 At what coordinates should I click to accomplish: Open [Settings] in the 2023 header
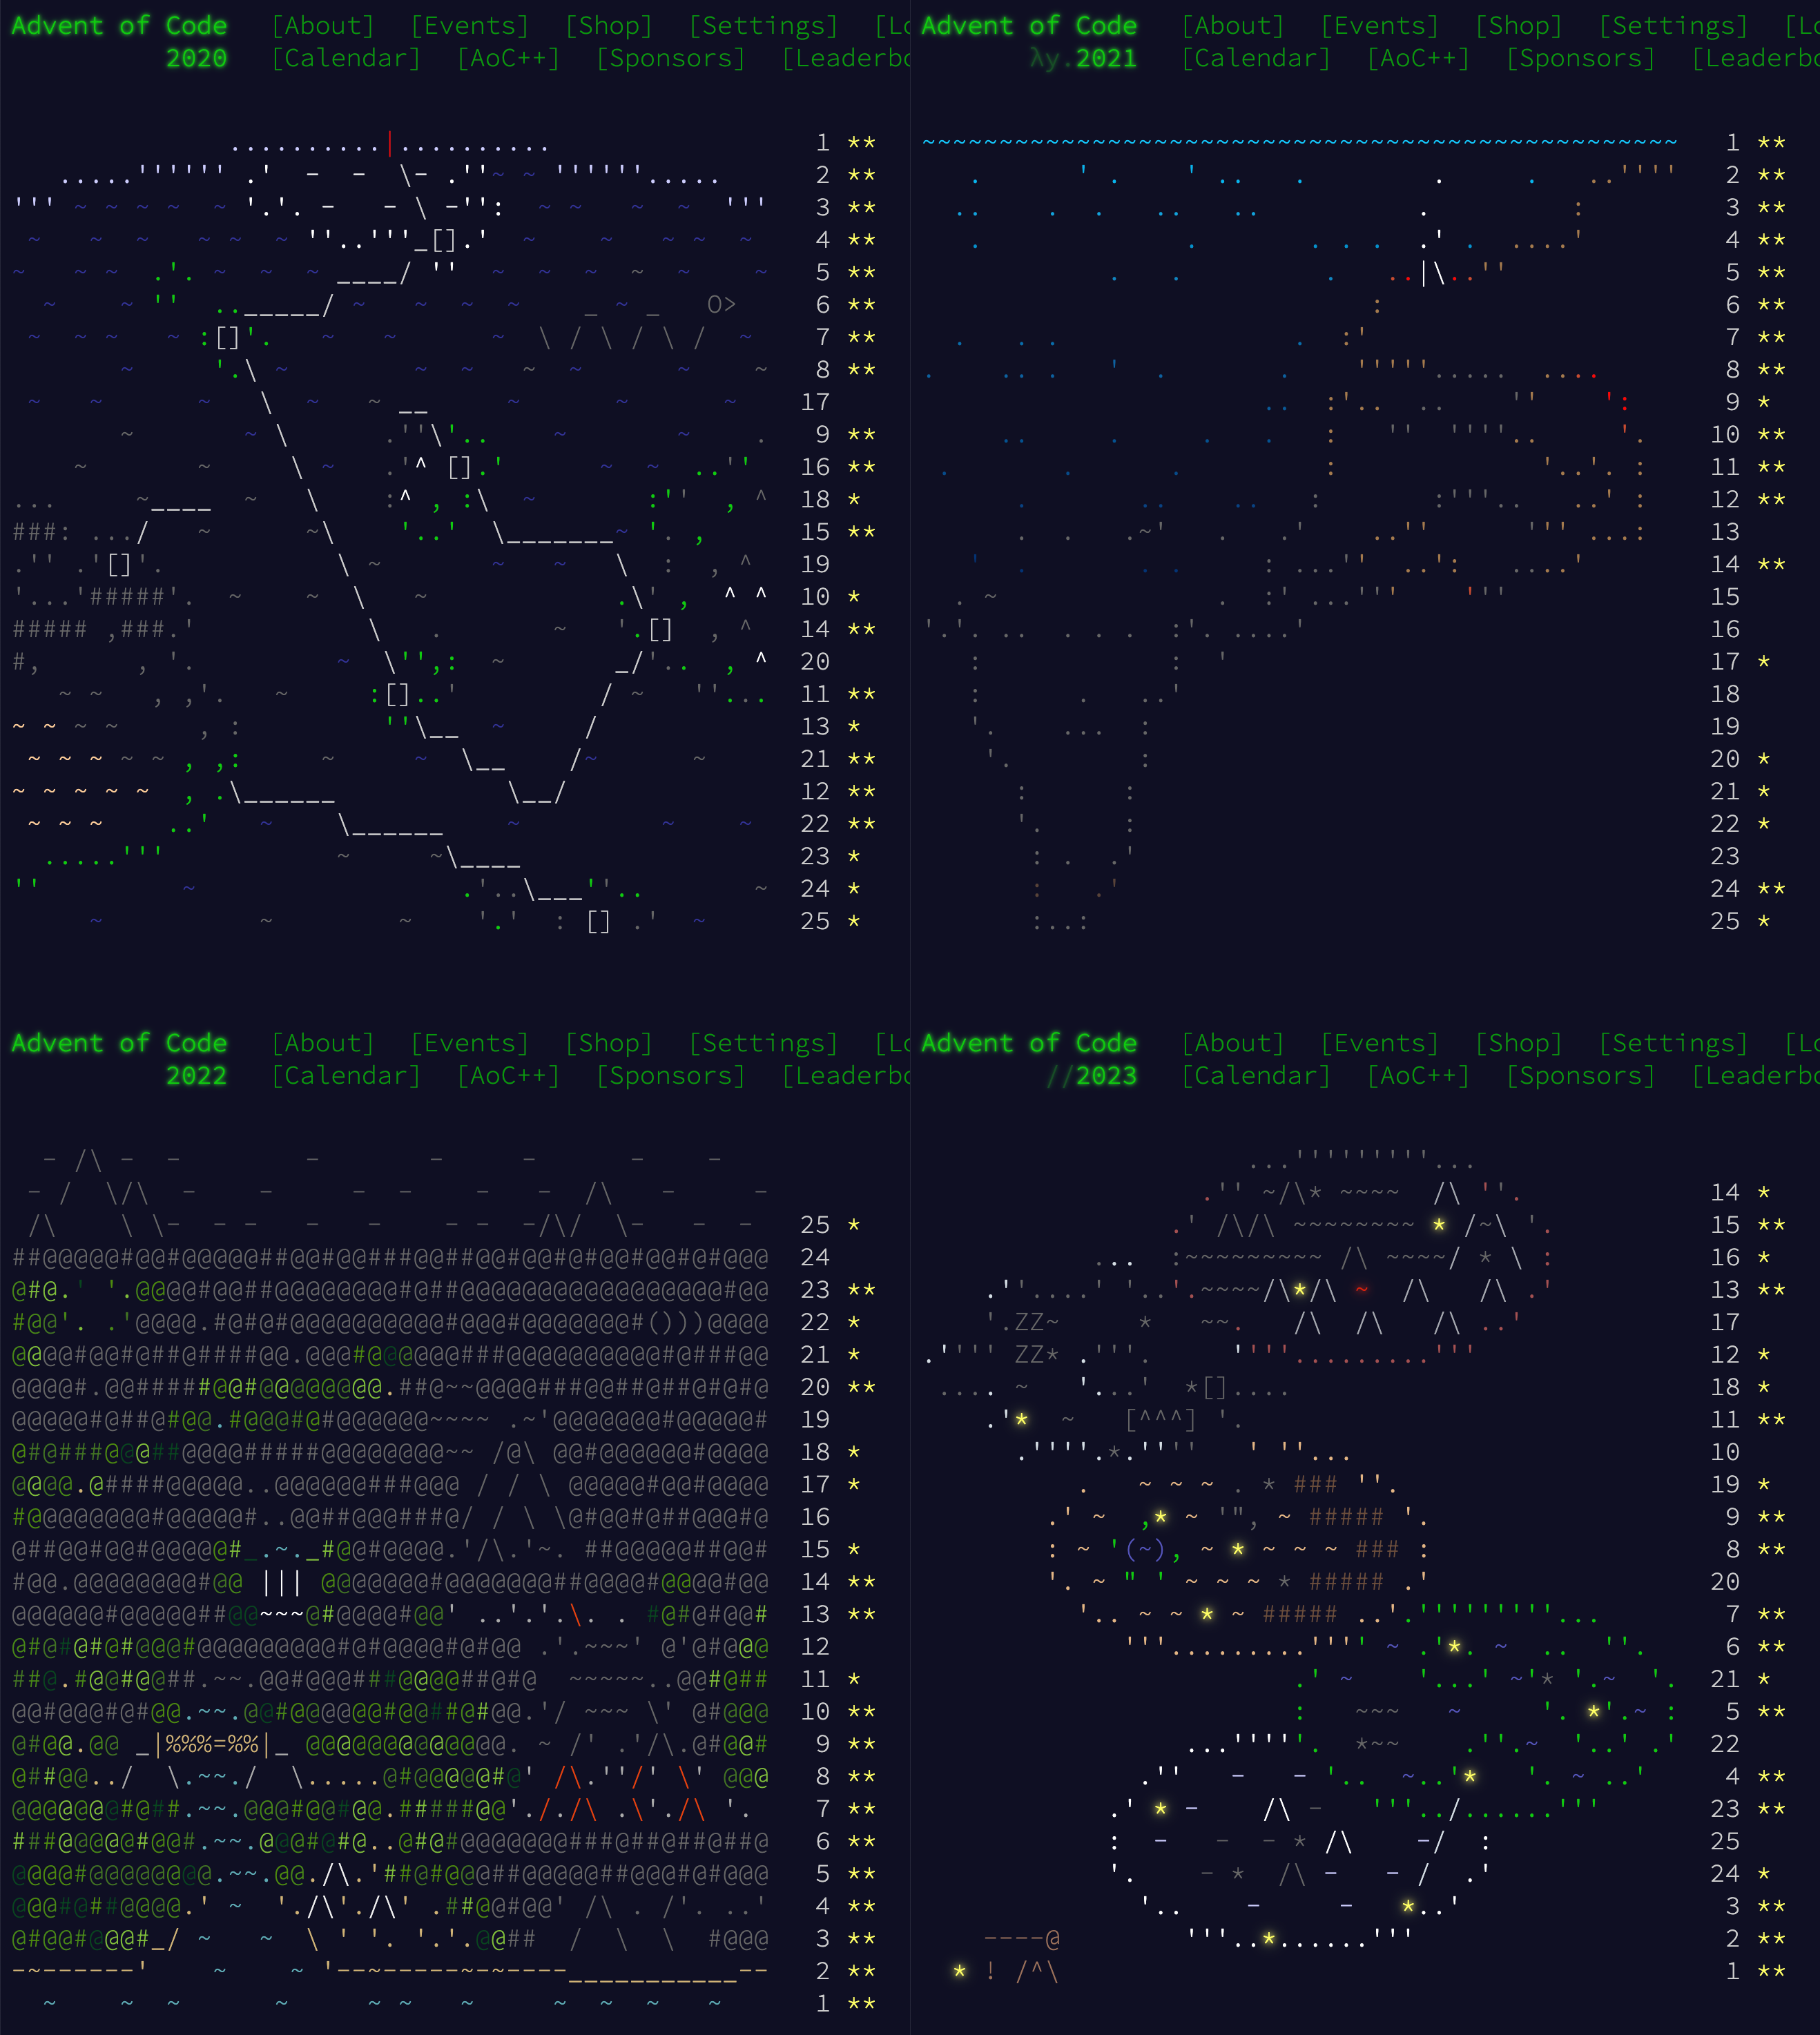[x=1673, y=1043]
